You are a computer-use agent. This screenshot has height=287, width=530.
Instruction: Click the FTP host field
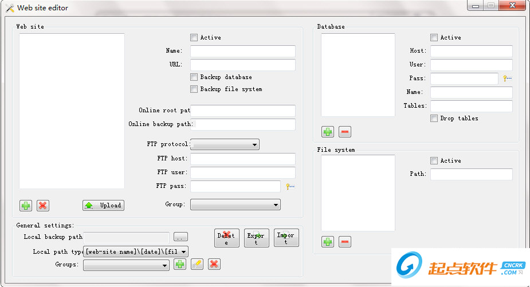click(243, 159)
